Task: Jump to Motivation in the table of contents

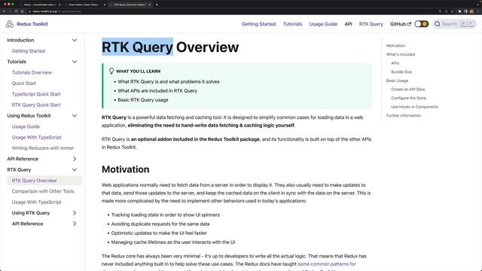Action: point(395,45)
